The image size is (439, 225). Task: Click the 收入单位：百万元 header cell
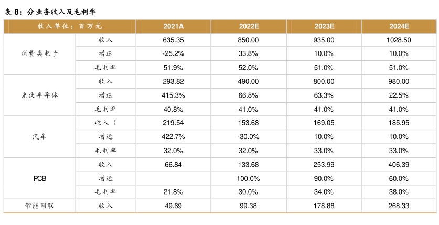70,26
